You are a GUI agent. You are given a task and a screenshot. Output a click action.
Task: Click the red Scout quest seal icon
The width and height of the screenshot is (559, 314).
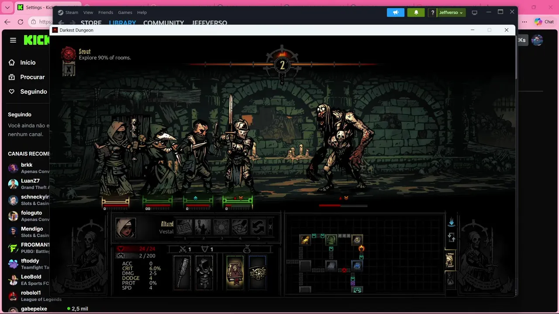(69, 54)
